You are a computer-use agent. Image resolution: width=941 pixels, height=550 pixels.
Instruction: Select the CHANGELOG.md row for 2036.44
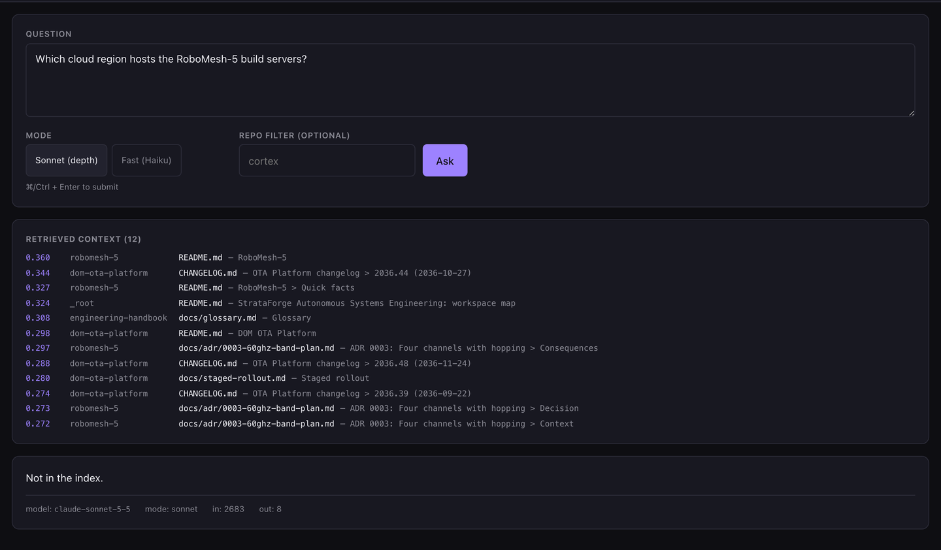coord(470,273)
